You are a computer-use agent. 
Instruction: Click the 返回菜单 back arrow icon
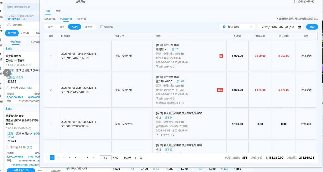[x=9, y=25]
